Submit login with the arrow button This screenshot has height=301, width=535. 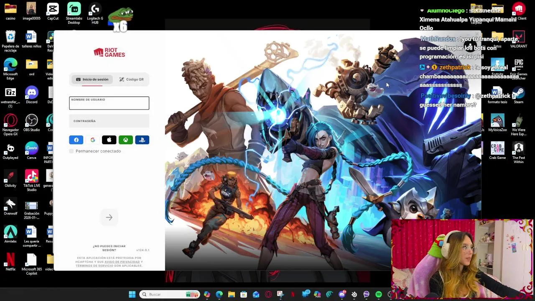point(109,217)
